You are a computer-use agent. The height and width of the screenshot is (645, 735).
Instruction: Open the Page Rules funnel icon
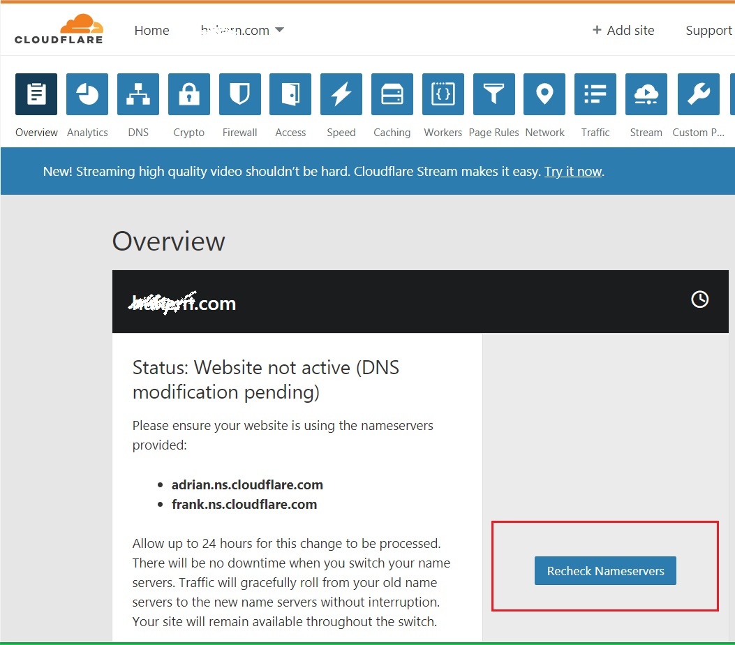(x=494, y=94)
